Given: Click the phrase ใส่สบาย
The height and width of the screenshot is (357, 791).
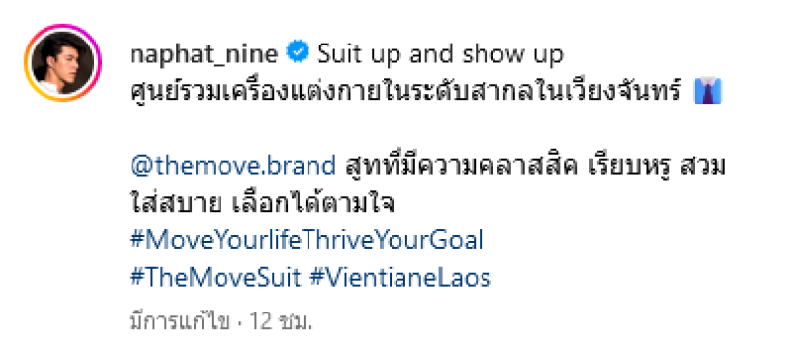Looking at the screenshot, I should point(176,204).
